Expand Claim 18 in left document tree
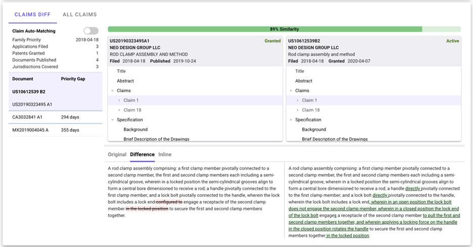 coord(119,110)
